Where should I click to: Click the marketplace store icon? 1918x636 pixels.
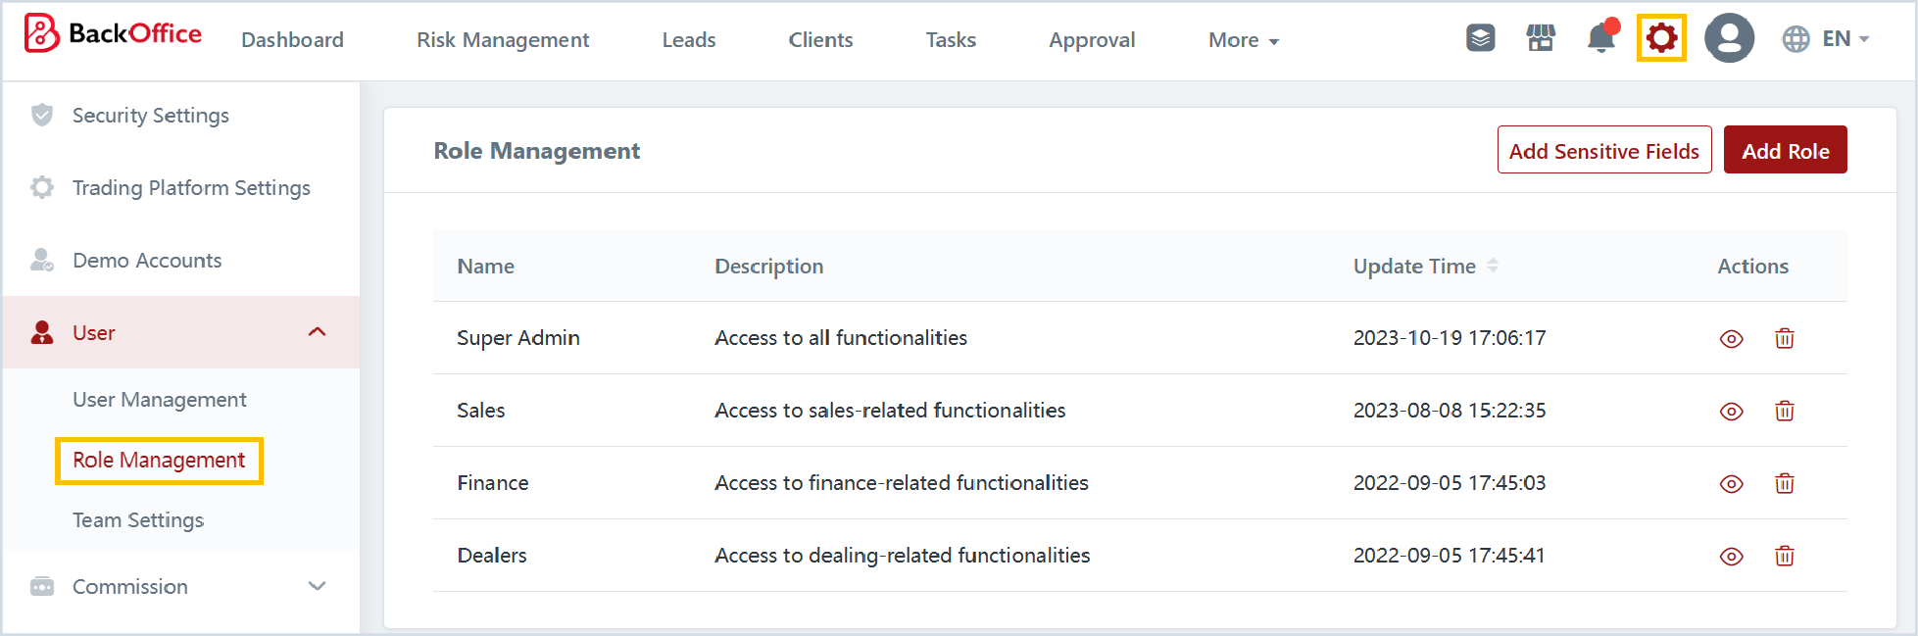click(1541, 39)
